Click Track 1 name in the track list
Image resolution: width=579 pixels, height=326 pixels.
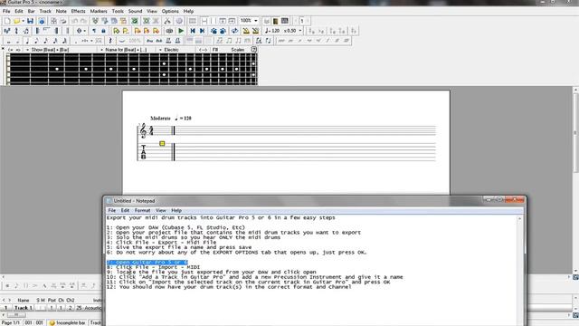tap(24, 308)
